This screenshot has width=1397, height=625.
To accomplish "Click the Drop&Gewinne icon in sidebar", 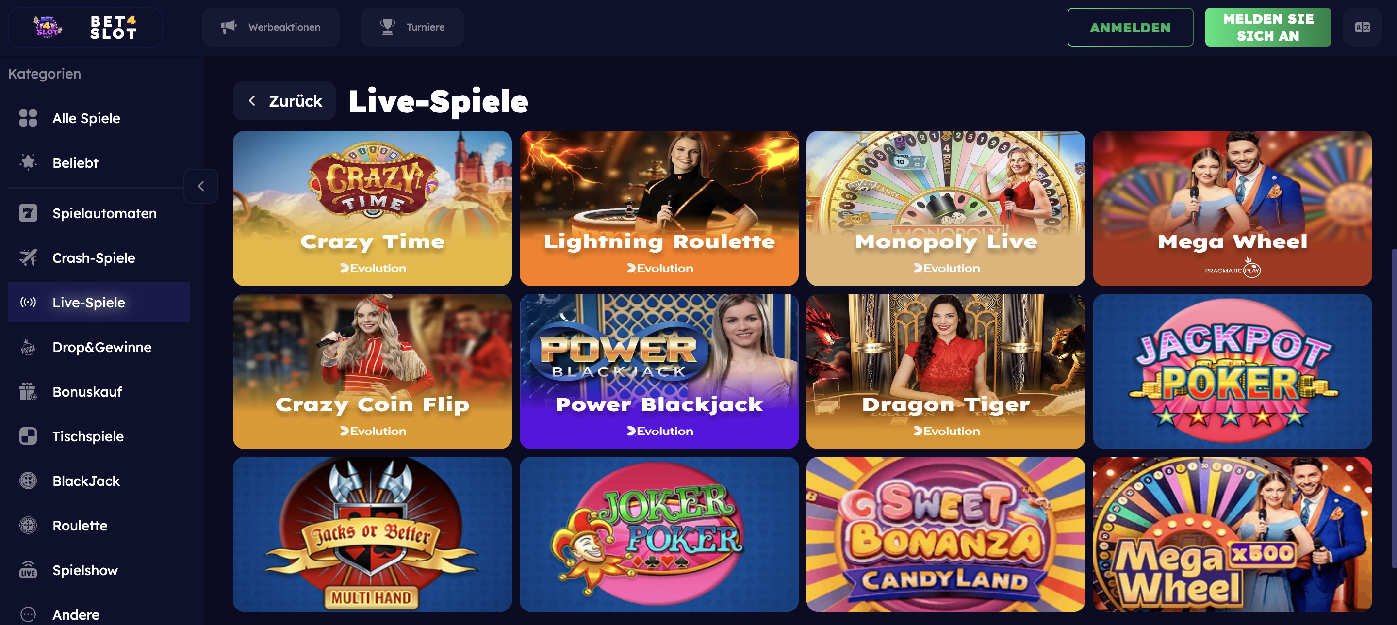I will 28,347.
